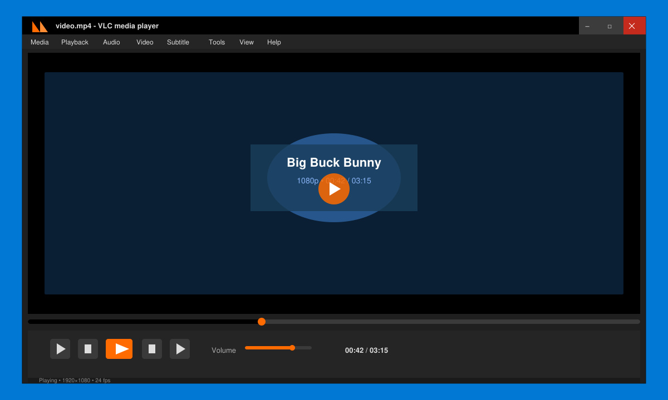Click the stop button left of the orange play button
Screen dimensions: 668x400
click(x=88, y=349)
